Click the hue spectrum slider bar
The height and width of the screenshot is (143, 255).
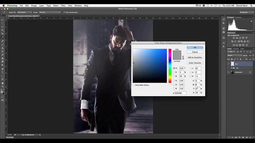(170, 66)
